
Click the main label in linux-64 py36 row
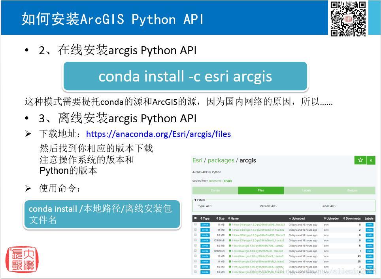tap(369, 224)
